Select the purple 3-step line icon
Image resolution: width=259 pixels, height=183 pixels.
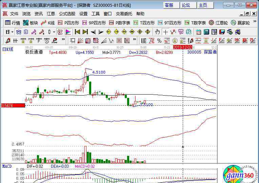coord(34,32)
